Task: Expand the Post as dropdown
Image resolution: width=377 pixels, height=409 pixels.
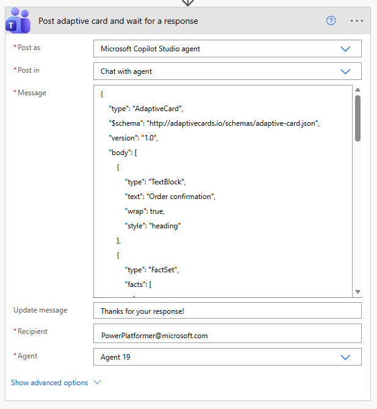Action: [345, 49]
